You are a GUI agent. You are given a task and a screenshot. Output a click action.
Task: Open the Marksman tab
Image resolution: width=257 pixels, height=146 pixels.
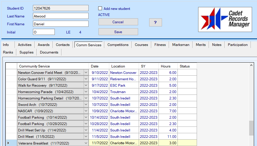click(x=181, y=45)
